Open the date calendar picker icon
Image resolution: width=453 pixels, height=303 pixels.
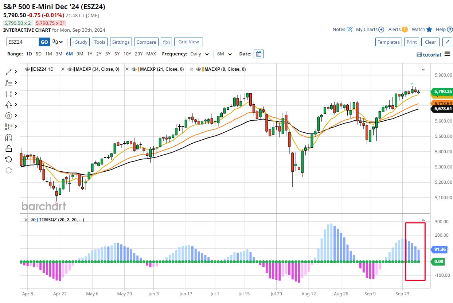[x=258, y=54]
